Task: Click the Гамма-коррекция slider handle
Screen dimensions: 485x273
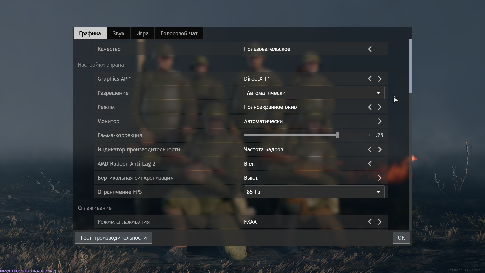Action: click(x=337, y=135)
